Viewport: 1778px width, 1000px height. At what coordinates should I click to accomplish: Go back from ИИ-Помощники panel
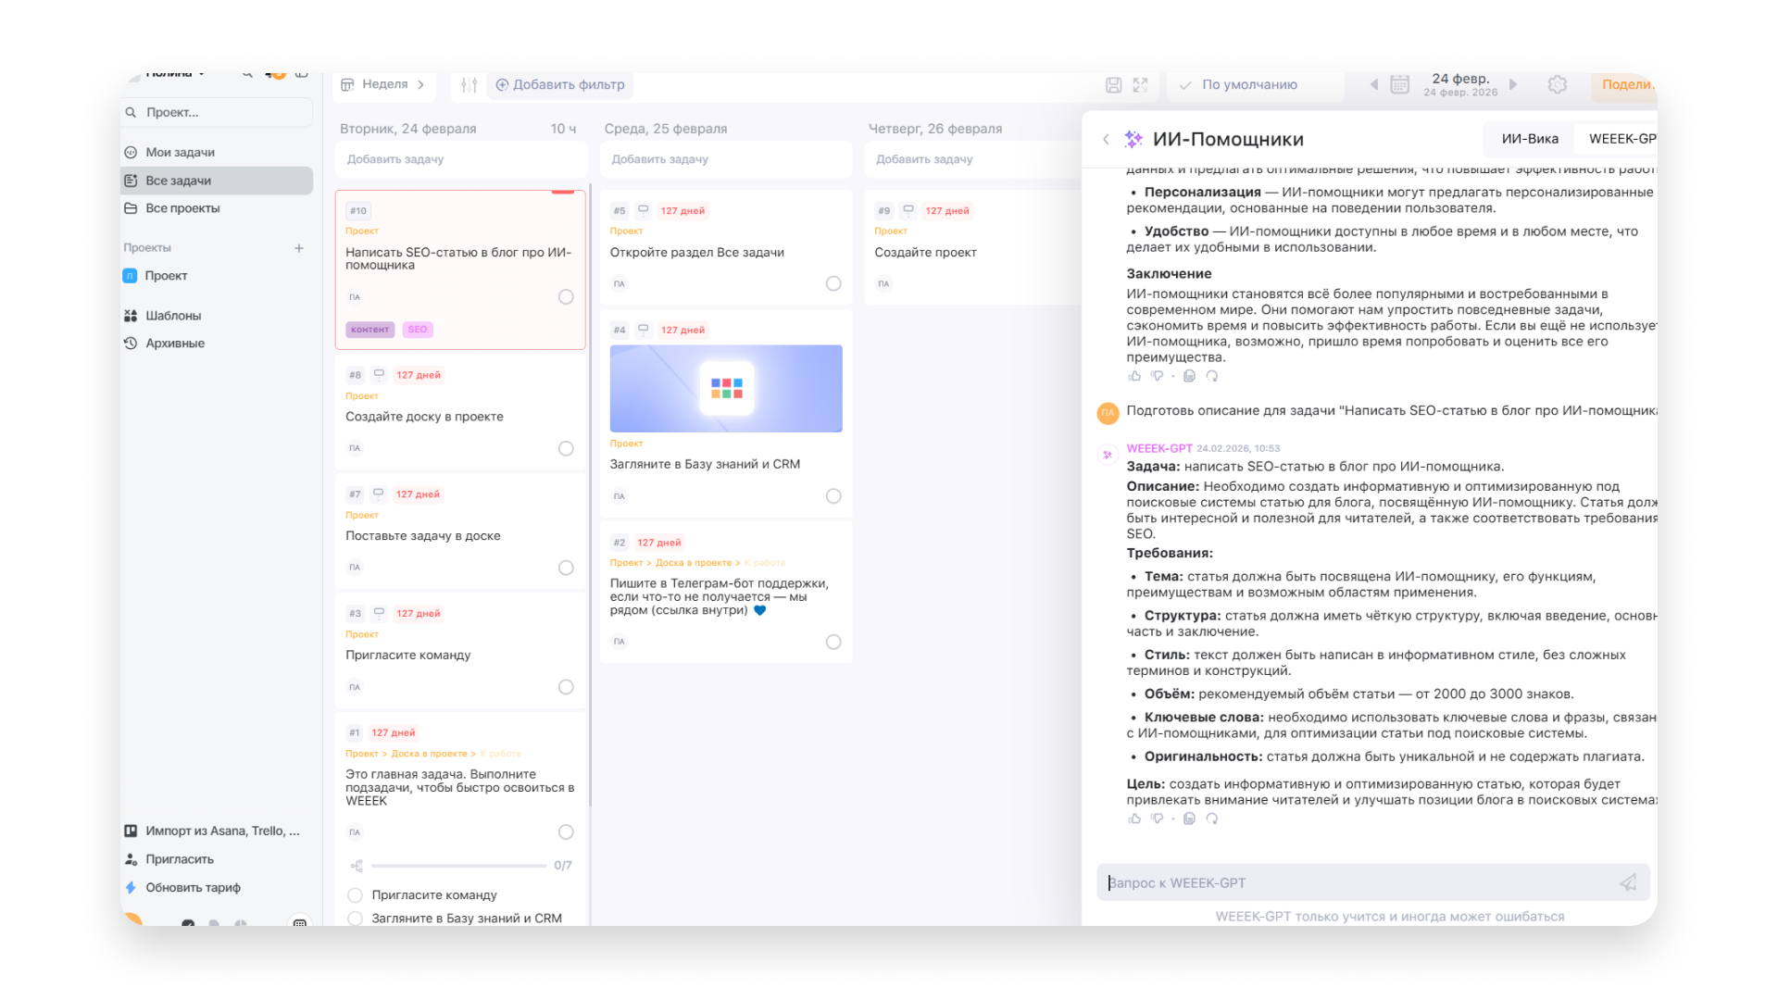click(1106, 140)
